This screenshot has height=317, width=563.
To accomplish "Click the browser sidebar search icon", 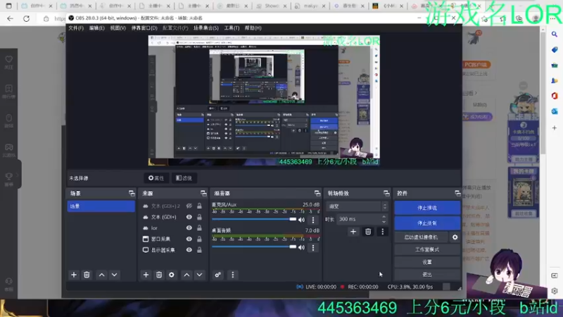I will (555, 34).
